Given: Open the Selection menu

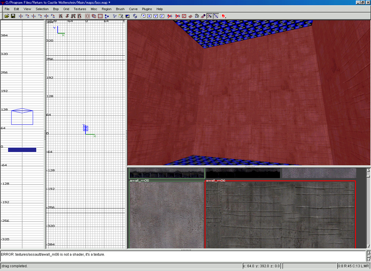Looking at the screenshot, I should pos(42,9).
